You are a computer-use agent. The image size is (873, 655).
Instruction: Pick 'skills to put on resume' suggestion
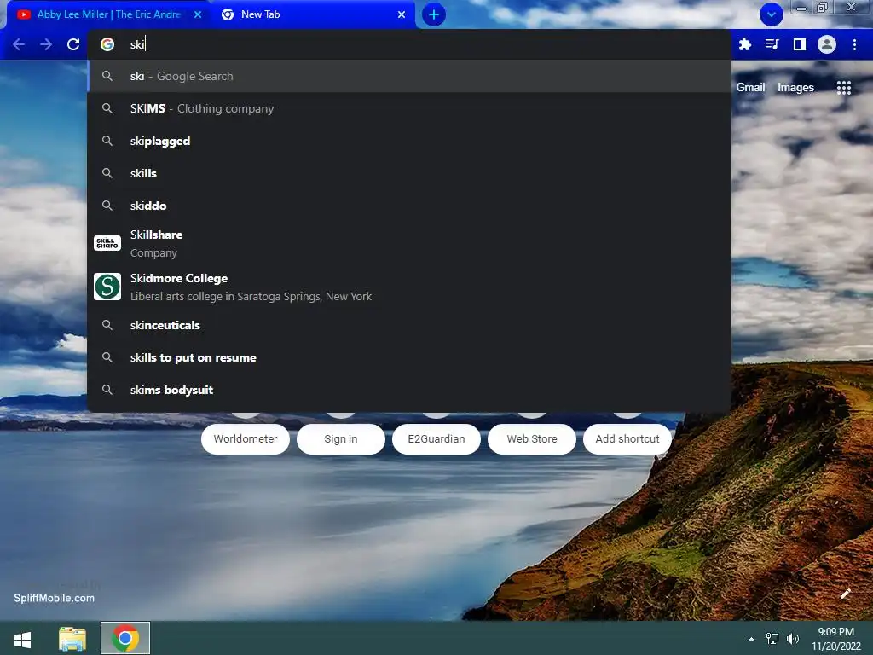pos(409,357)
